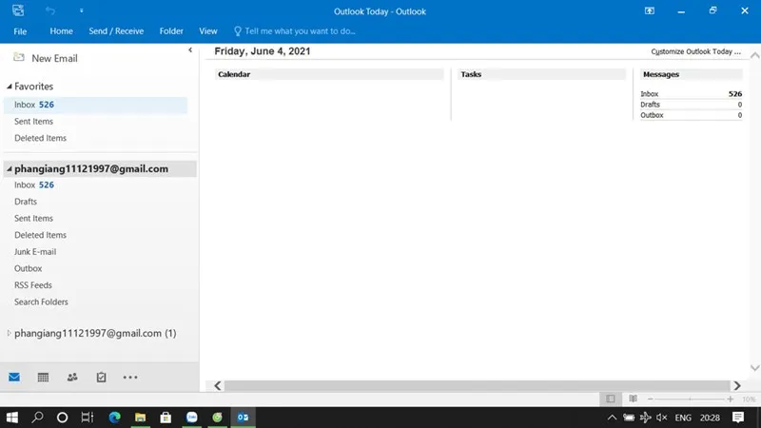Image resolution: width=761 pixels, height=428 pixels.
Task: Collapse the Favorites section
Action: [x=10, y=87]
